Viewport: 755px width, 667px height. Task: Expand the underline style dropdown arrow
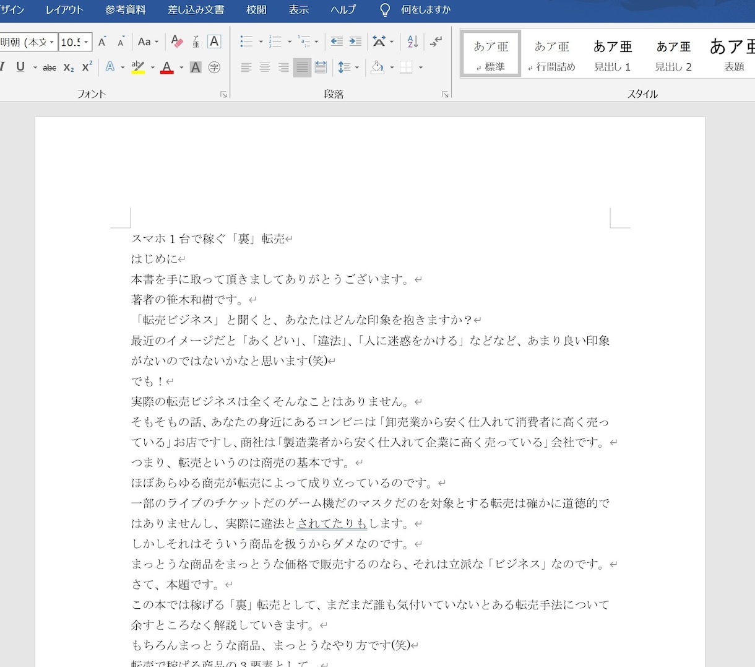(x=35, y=67)
